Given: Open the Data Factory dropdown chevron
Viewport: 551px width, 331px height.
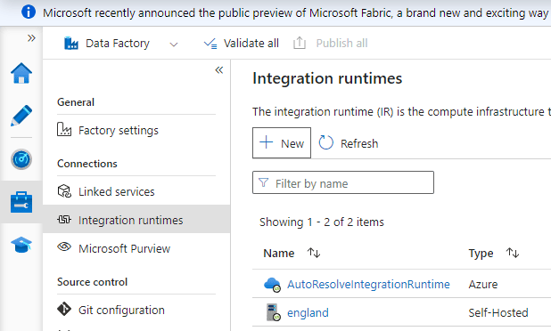Looking at the screenshot, I should 174,44.
